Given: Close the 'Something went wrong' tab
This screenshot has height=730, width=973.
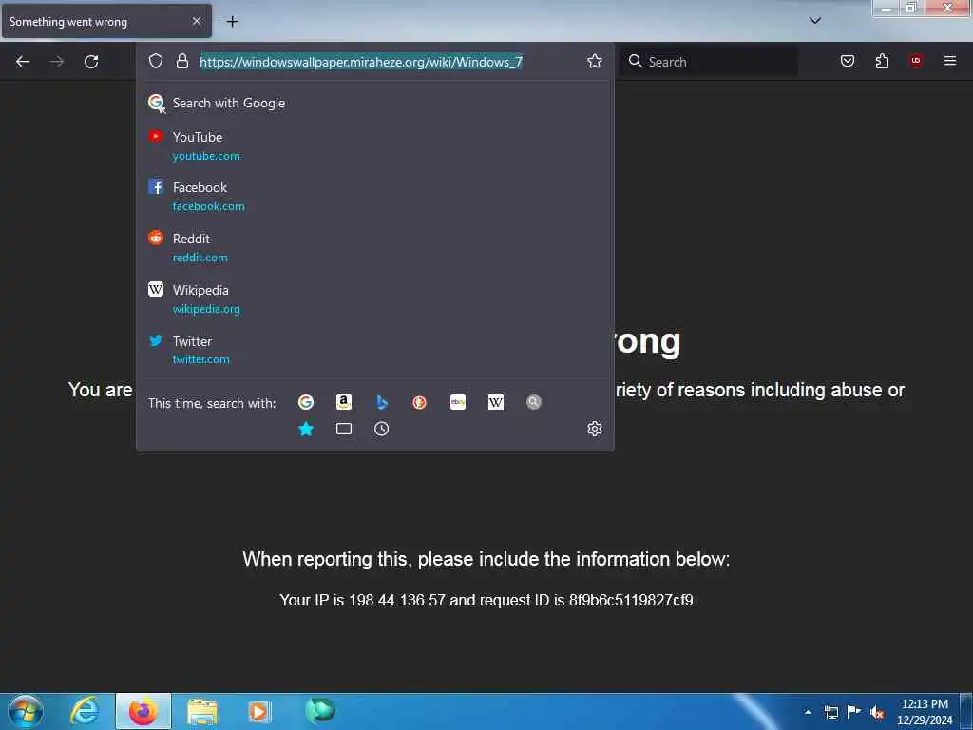Looking at the screenshot, I should tap(197, 21).
